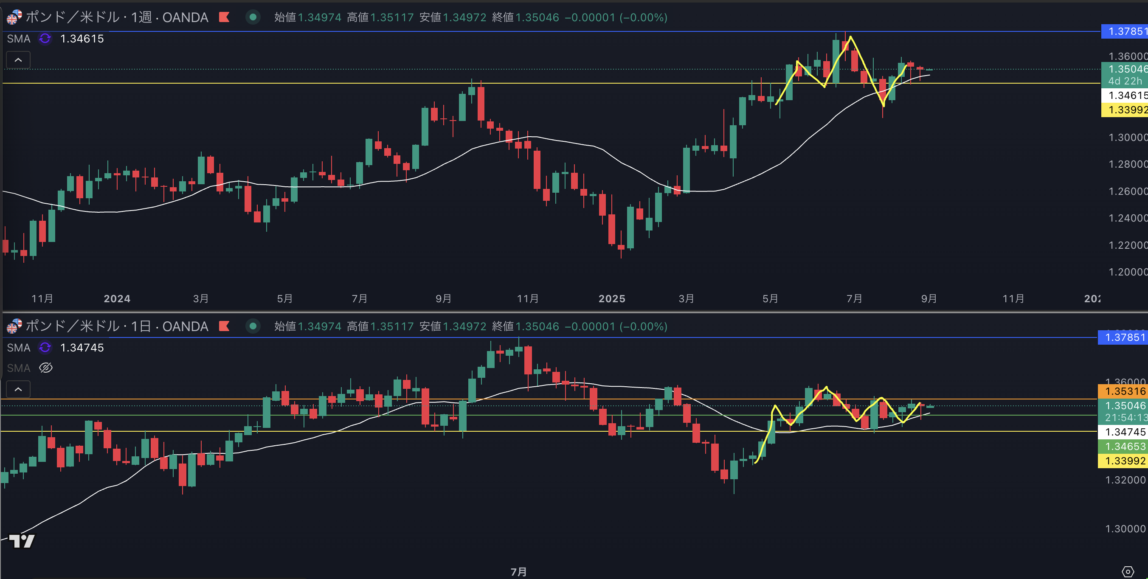Screen dimensions: 1148x579
Task: Click current price label 1.35046 in daily chart
Action: click(1123, 406)
